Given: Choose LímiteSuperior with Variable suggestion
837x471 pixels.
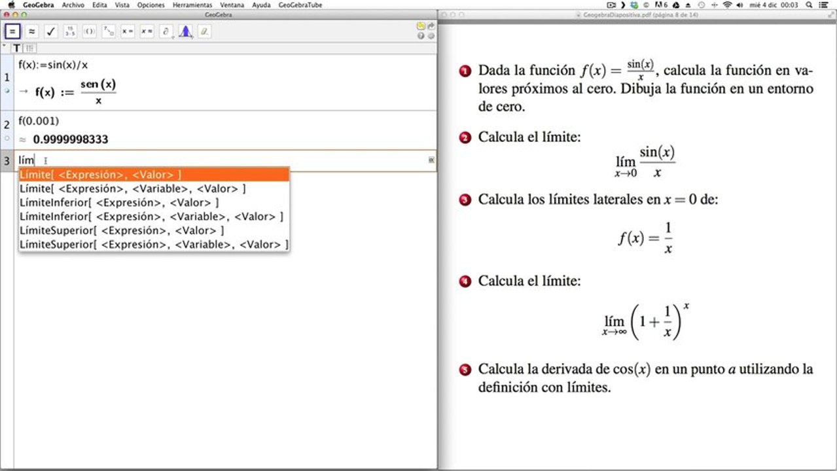Looking at the screenshot, I should (x=154, y=244).
